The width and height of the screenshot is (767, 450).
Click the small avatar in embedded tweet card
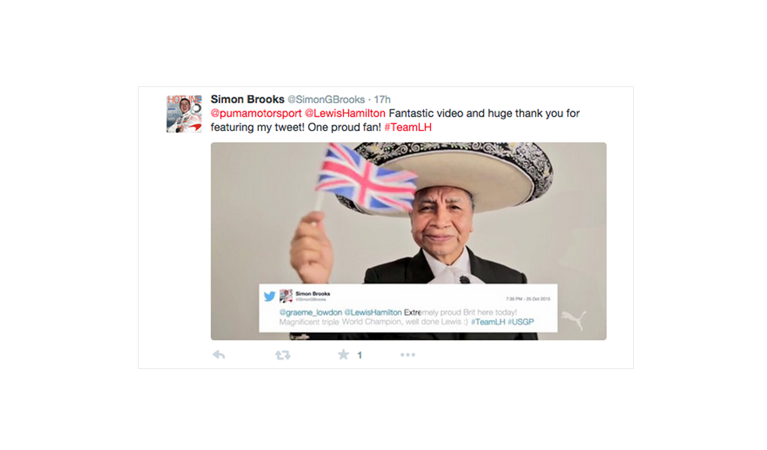[286, 296]
